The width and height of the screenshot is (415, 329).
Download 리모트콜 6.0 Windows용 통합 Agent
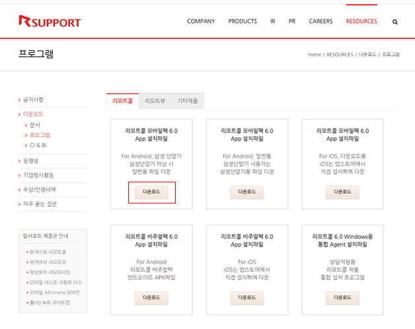pos(342,298)
